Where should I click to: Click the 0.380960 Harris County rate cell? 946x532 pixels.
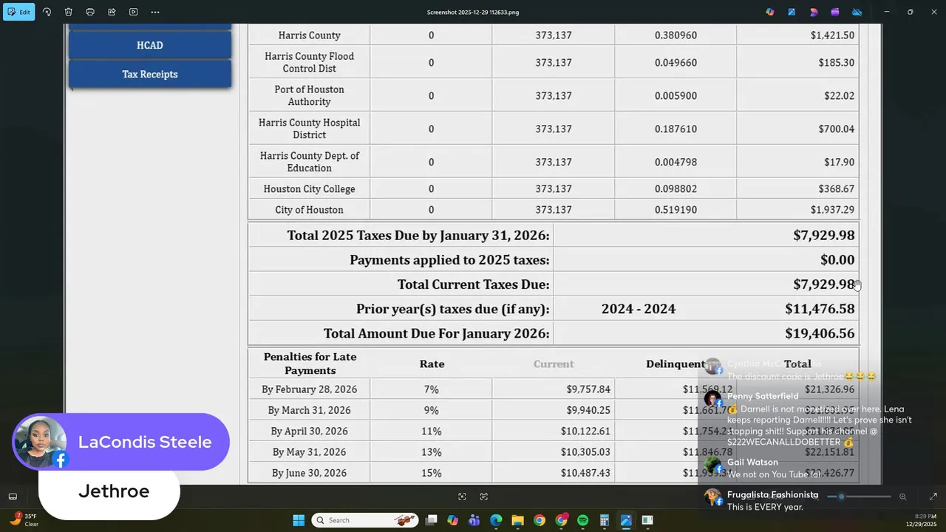pos(676,35)
